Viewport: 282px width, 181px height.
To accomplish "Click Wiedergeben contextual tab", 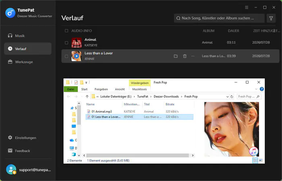I will (140, 83).
